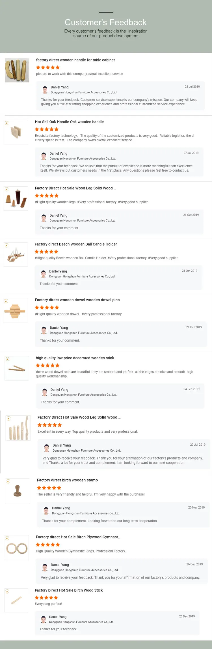Open the 'high quality low price decorated wooden stick' title
This screenshot has width=212, height=649.
pyautogui.click(x=75, y=358)
